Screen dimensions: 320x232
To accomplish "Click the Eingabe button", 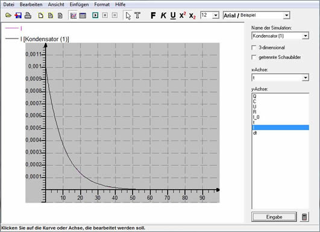I will (x=274, y=217).
